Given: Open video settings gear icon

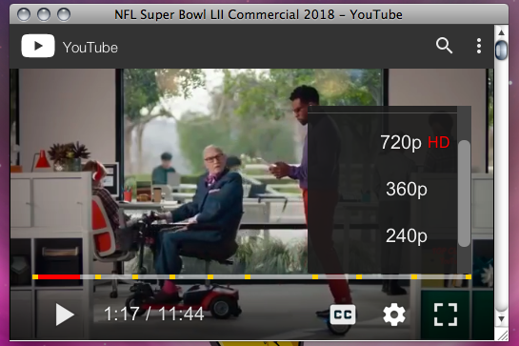Looking at the screenshot, I should 394,315.
